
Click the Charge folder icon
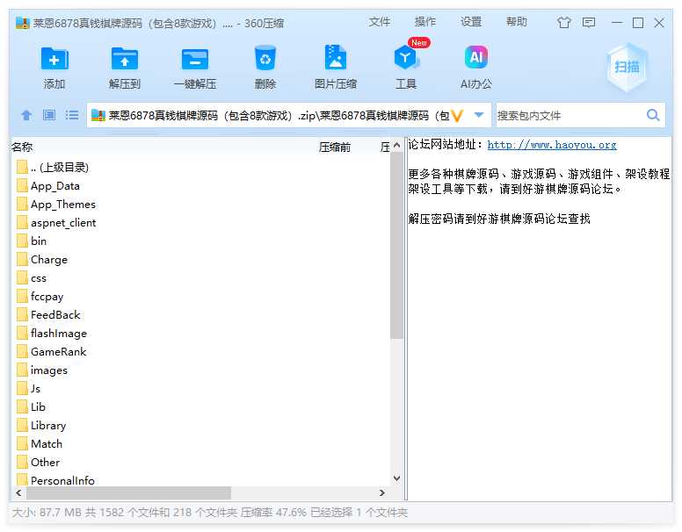tap(22, 259)
